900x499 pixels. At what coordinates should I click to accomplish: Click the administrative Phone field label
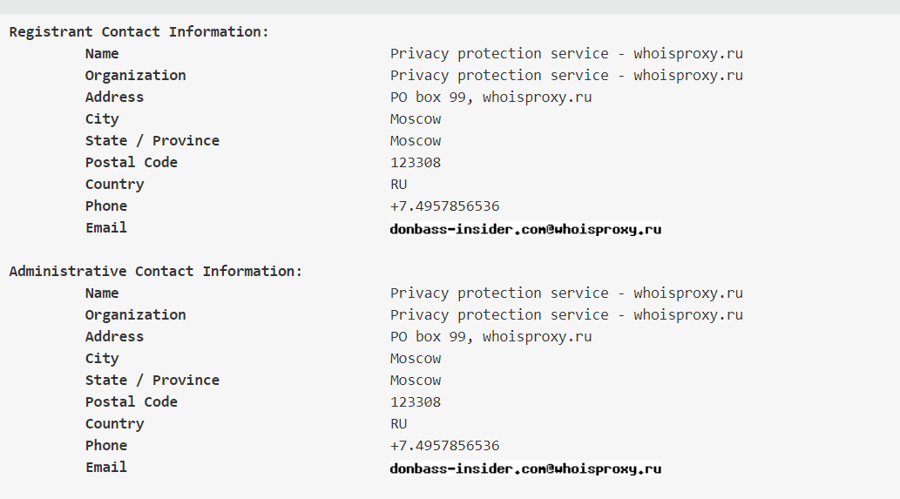(x=106, y=446)
